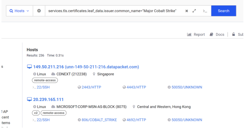Click the Hosts results heading
Image resolution: width=244 pixels, height=128 pixels.
click(x=32, y=50)
